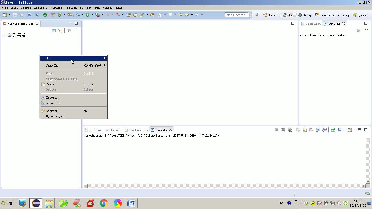372x209 pixels.
Task: Click the Run Last Tool icon
Action: coord(97,15)
